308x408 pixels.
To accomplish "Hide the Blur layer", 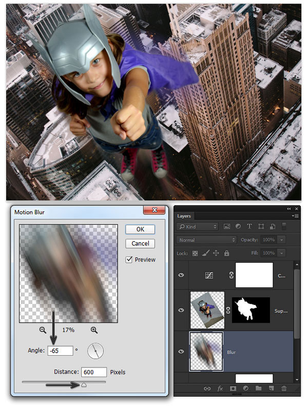I will click(181, 352).
